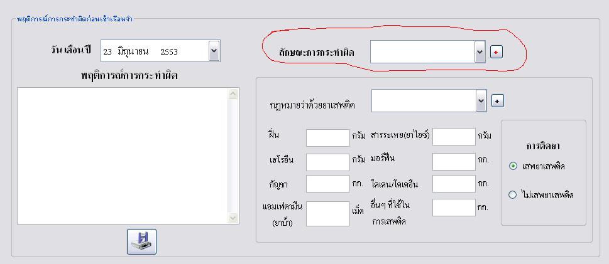Click the โคเคน/โคเคอีน quantity field
Screen dimensions: 609x264
coord(454,184)
